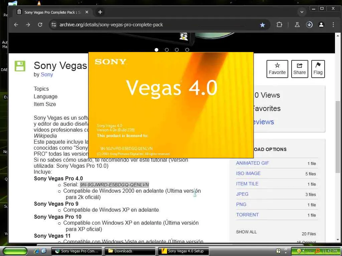Reload the archive.org page
Viewport: 342px width, 256px height.
click(x=40, y=25)
